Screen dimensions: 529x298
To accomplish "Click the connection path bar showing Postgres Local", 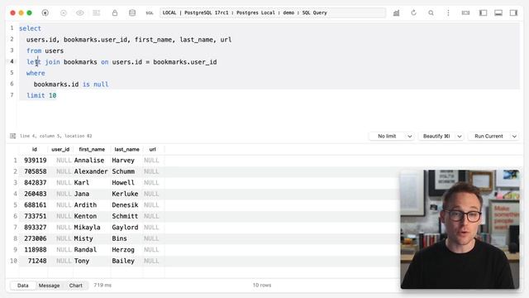I will [272, 13].
